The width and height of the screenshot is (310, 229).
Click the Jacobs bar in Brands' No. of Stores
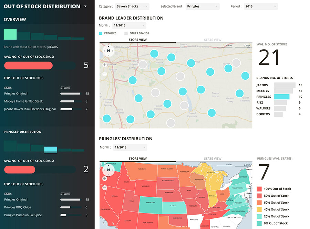285,85
